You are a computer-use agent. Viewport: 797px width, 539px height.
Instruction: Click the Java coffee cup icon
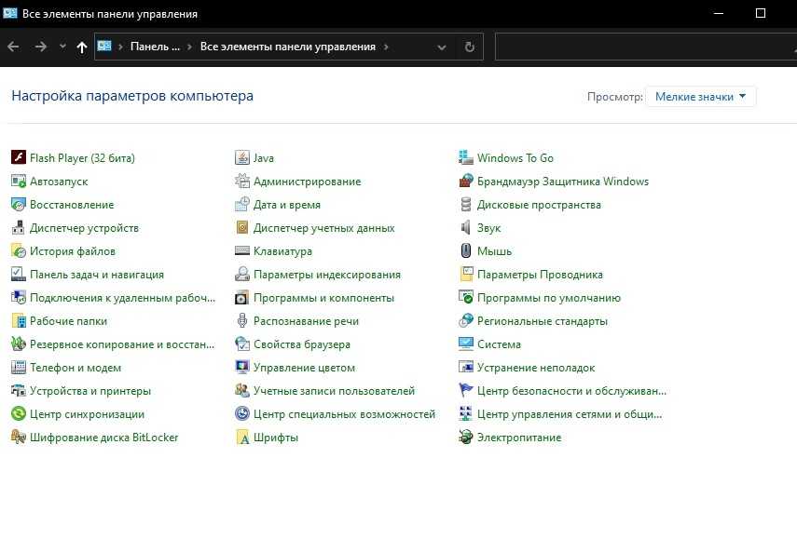(x=241, y=158)
